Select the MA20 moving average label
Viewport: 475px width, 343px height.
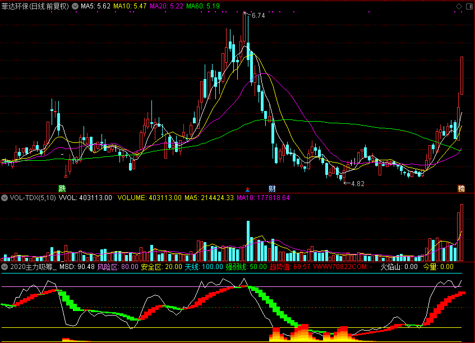point(167,6)
